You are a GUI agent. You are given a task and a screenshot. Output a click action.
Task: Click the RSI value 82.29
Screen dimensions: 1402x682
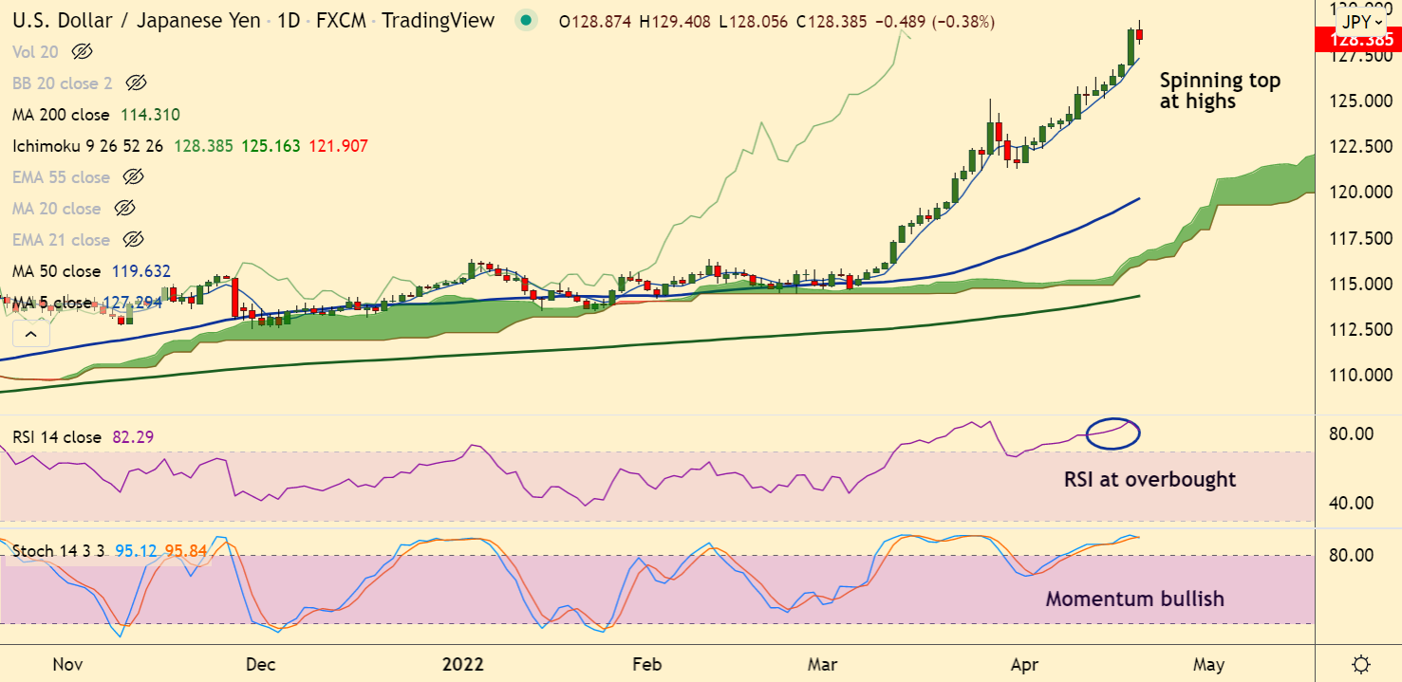133,437
